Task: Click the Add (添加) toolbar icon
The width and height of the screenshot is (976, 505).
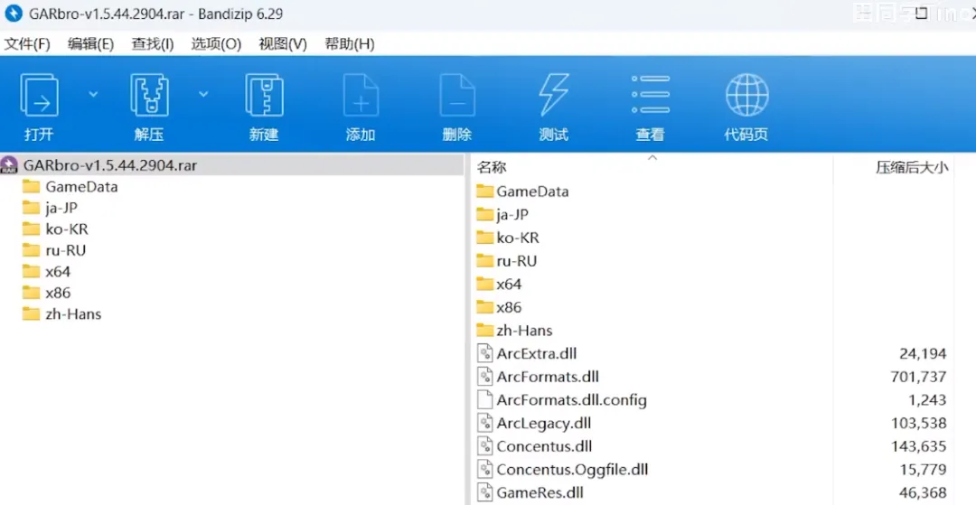Action: [361, 95]
